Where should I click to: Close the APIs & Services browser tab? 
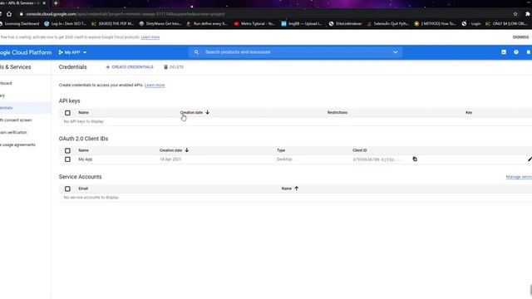(44, 3)
